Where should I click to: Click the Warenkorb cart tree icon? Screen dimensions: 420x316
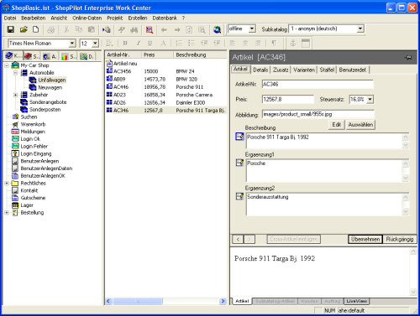click(x=15, y=124)
